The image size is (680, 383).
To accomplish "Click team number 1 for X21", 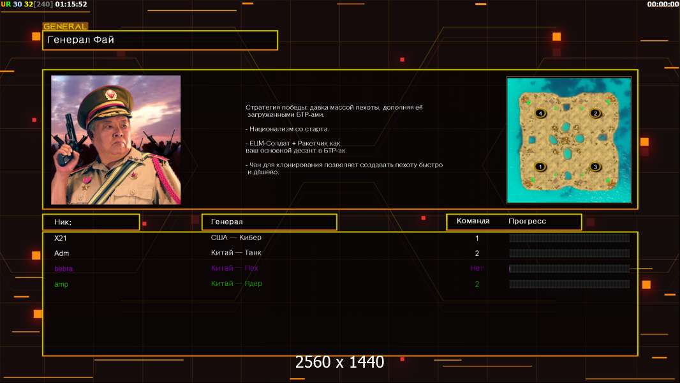I will click(x=477, y=238).
